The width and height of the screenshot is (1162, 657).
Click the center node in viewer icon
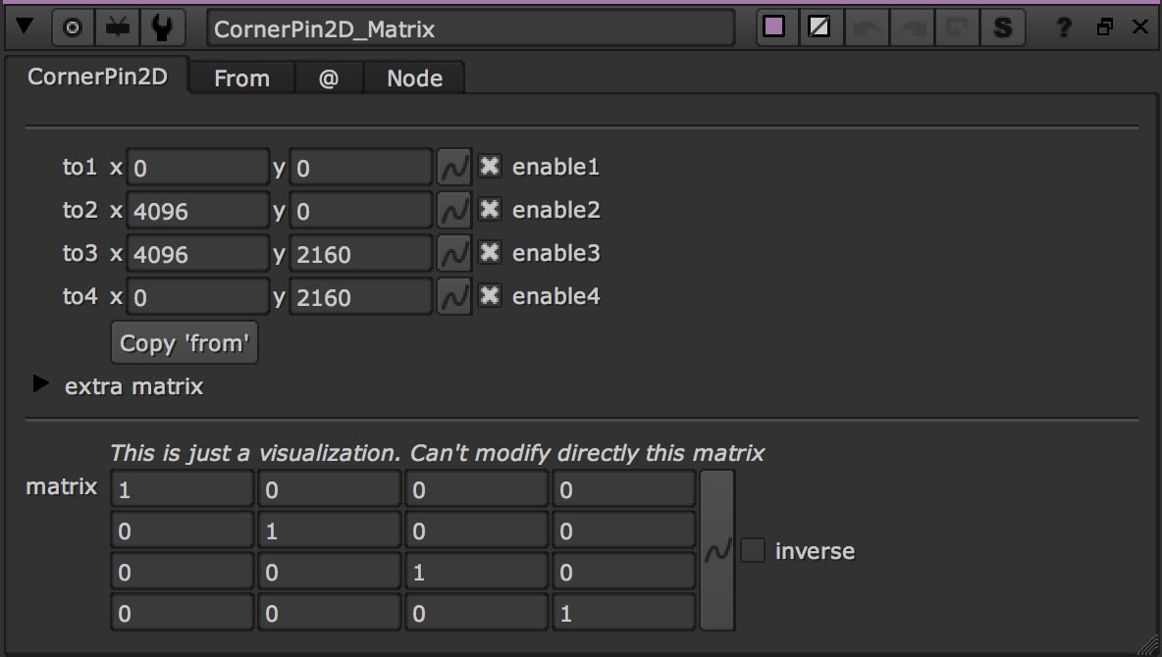point(73,28)
